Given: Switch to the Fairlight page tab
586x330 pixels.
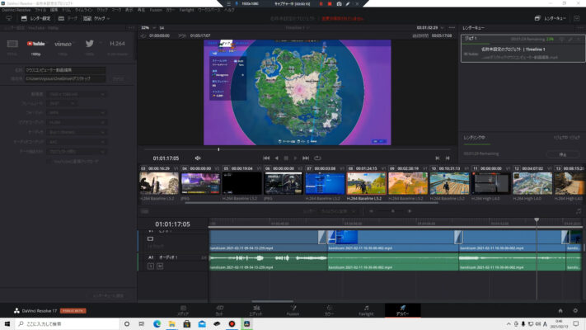Looking at the screenshot, I should [x=366, y=310].
